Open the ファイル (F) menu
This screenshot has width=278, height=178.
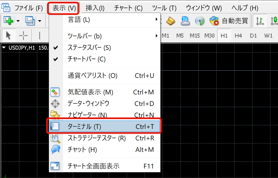pos(29,8)
